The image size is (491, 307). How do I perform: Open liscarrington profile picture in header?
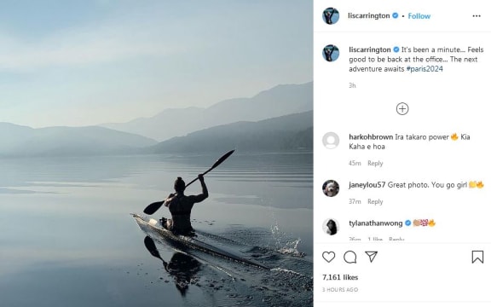331,15
